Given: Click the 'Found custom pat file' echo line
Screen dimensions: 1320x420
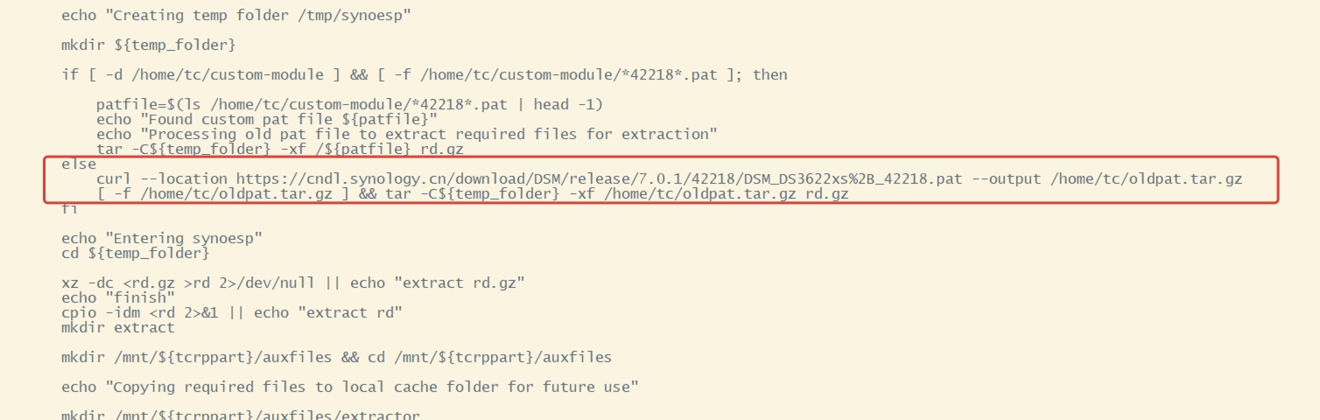Looking at the screenshot, I should [267, 119].
